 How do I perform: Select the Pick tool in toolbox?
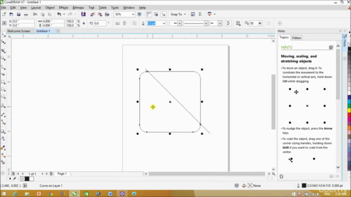pos(3,34)
